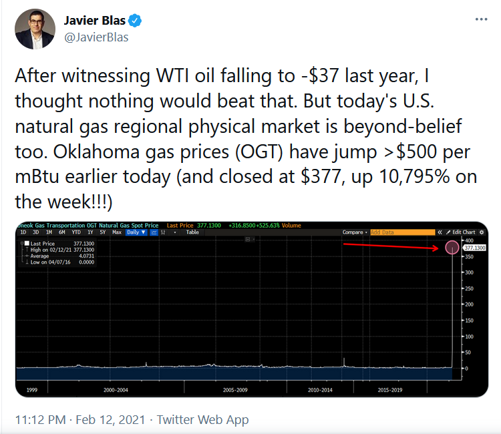The height and width of the screenshot is (434, 501).
Task: Click the blue verified badge
Action: point(135,21)
